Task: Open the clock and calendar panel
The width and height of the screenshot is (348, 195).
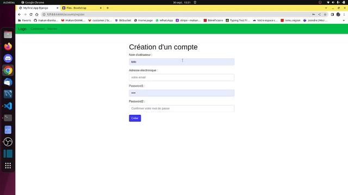Action: click(182, 2)
